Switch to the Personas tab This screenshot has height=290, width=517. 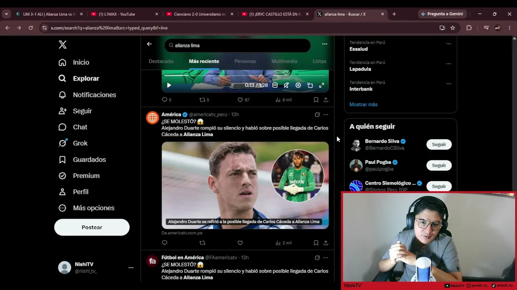(x=245, y=61)
